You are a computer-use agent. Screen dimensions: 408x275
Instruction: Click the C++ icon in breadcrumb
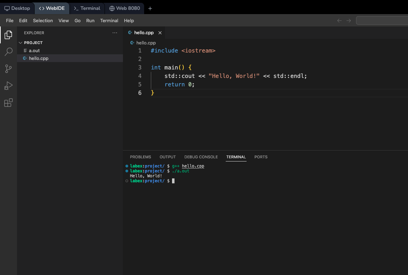[132, 43]
